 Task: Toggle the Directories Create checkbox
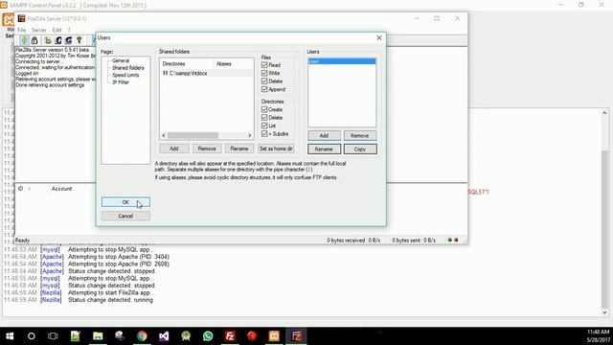[264, 109]
